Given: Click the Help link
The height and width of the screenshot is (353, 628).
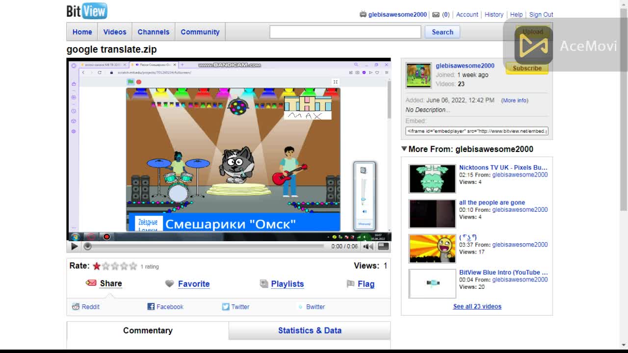Looking at the screenshot, I should [x=516, y=15].
